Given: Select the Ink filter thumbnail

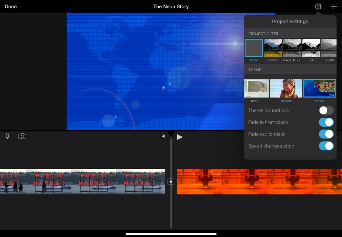Looking at the screenshot, I should (x=311, y=48).
